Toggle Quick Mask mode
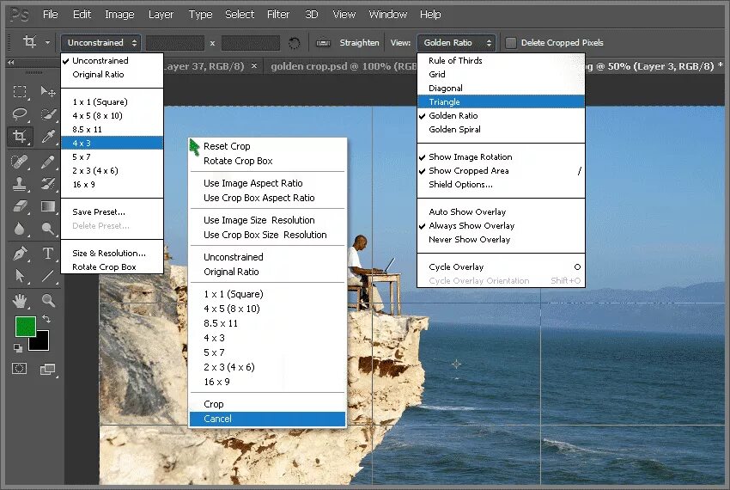Image resolution: width=730 pixels, height=490 pixels. [20, 369]
